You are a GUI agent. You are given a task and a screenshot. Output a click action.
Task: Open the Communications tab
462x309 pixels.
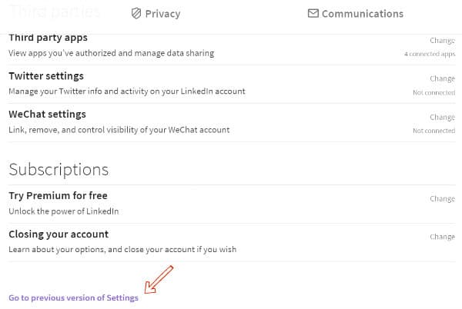tap(356, 14)
